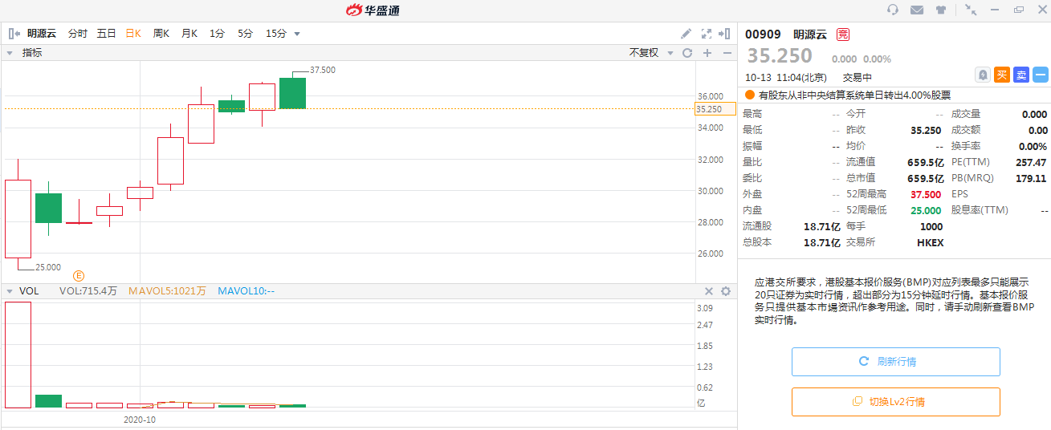Click the 每手 value 1000
1051x430 pixels.
tap(931, 226)
